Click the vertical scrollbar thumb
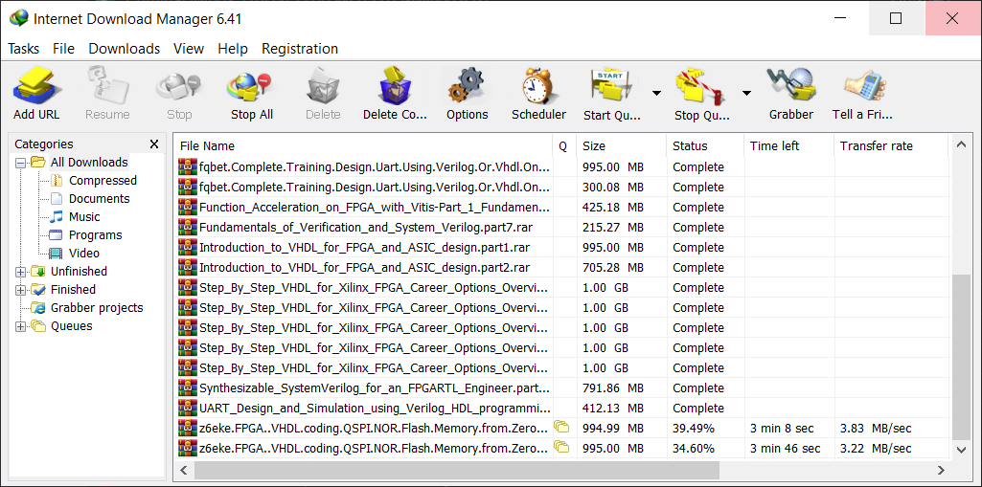982x487 pixels. click(961, 356)
